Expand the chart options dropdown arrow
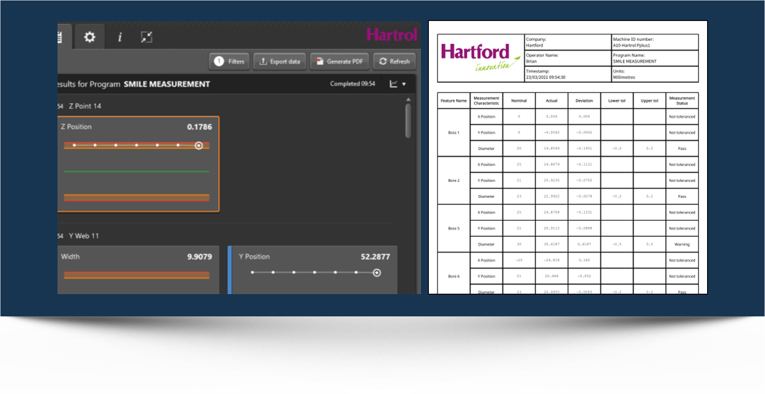The width and height of the screenshot is (765, 394). point(404,84)
